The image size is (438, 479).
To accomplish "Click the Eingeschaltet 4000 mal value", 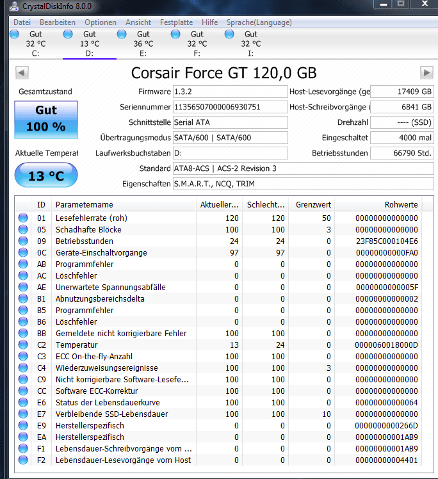I will [x=402, y=138].
